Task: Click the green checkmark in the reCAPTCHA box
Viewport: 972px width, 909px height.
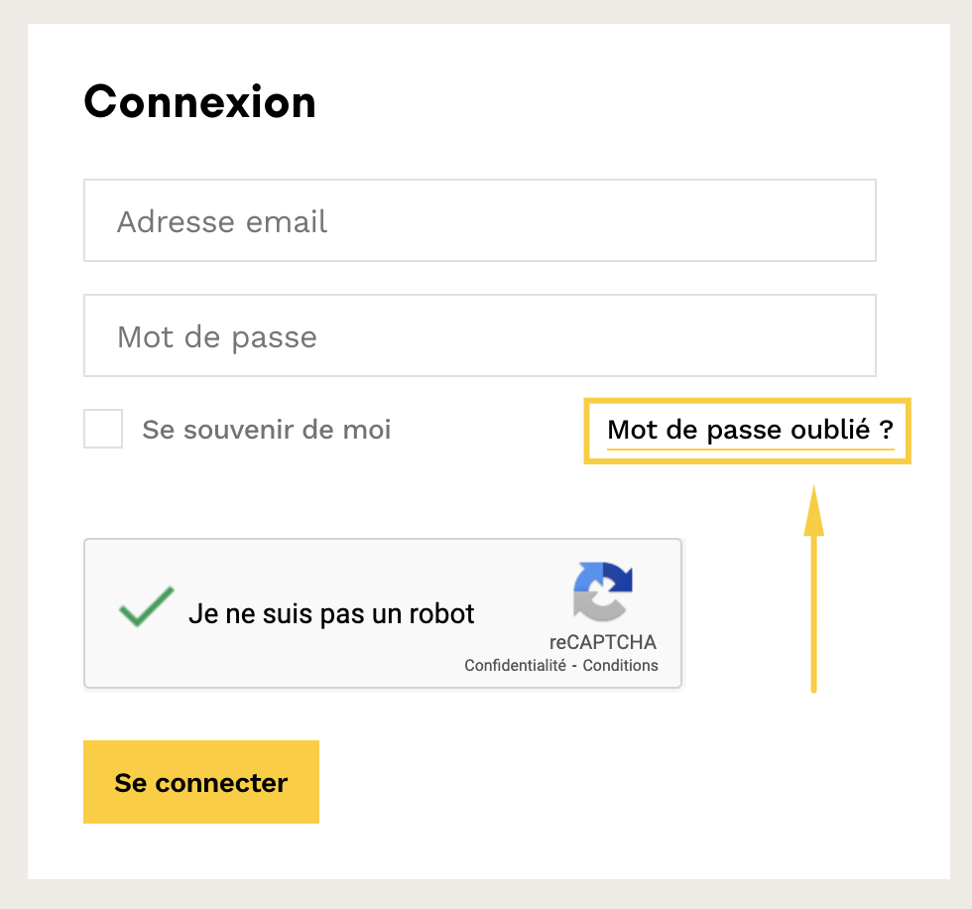Action: pyautogui.click(x=146, y=606)
